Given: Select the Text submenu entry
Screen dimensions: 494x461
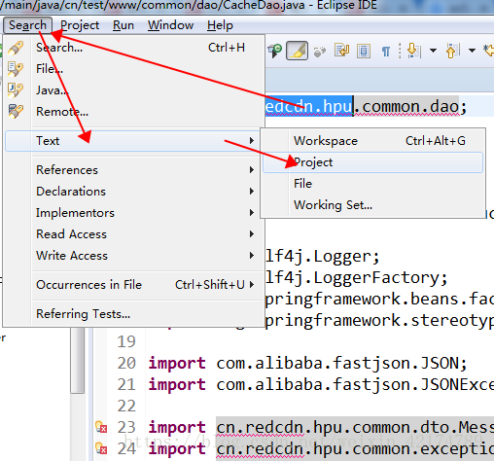Looking at the screenshot, I should (133, 141).
